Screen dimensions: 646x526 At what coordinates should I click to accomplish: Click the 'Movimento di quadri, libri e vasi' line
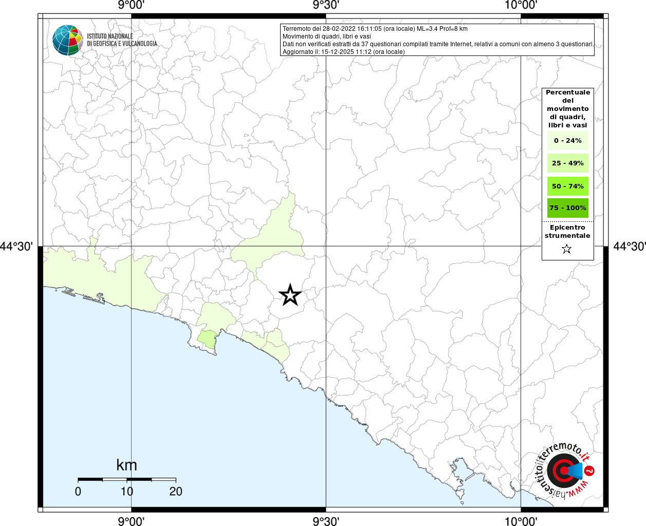coord(327,36)
